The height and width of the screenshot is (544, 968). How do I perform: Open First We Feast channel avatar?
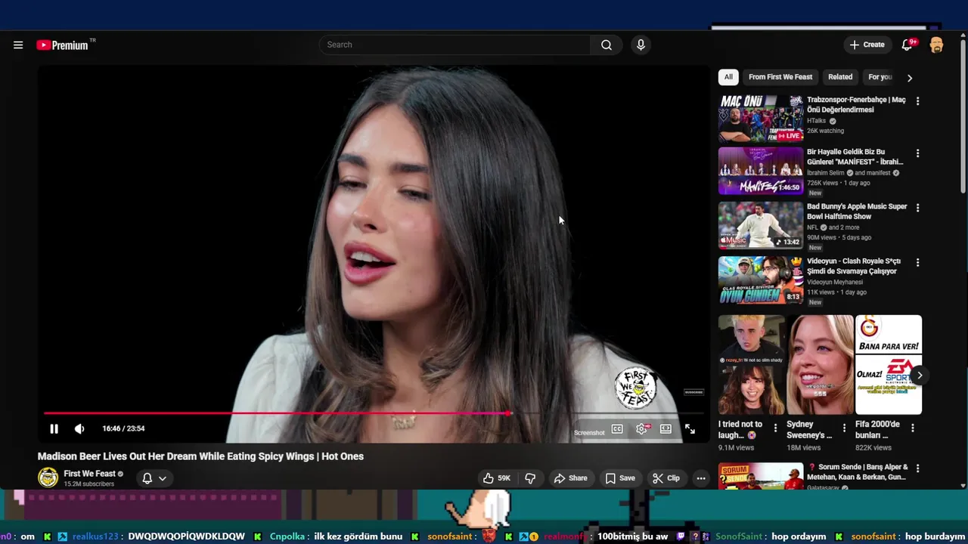click(x=48, y=478)
